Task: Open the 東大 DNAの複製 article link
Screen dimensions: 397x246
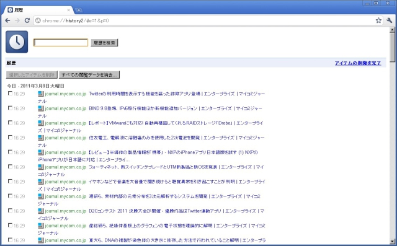Action: (x=177, y=240)
